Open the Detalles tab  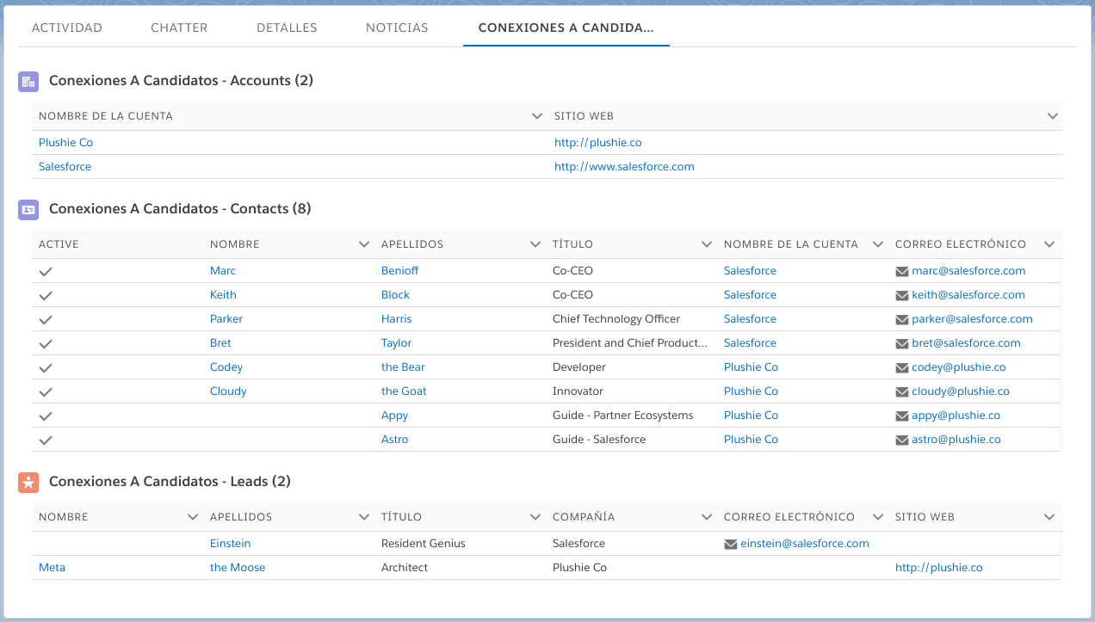(287, 28)
